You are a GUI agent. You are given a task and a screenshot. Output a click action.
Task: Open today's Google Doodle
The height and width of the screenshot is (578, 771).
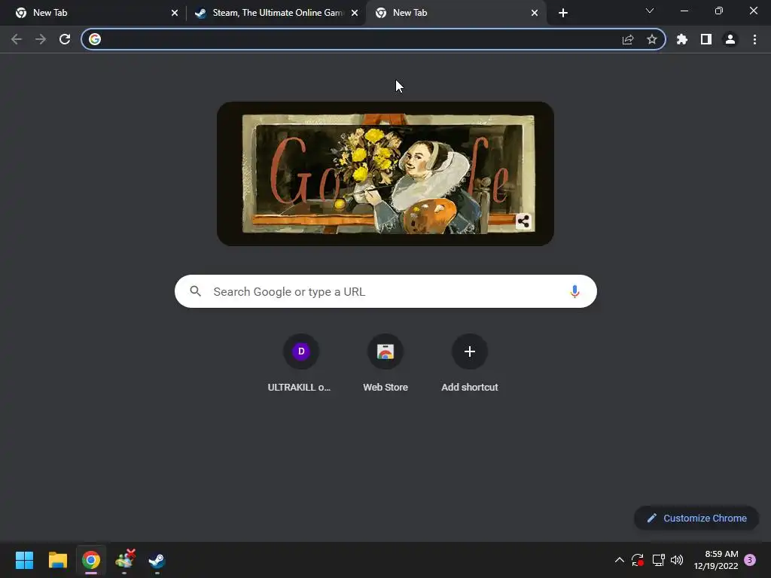[385, 174]
